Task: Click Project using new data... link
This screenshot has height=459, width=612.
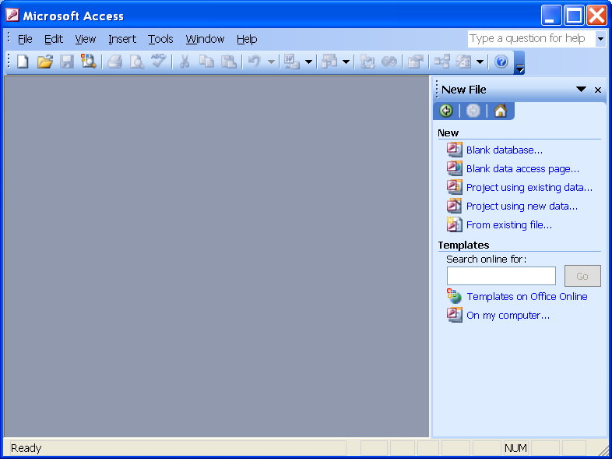Action: [x=522, y=207]
